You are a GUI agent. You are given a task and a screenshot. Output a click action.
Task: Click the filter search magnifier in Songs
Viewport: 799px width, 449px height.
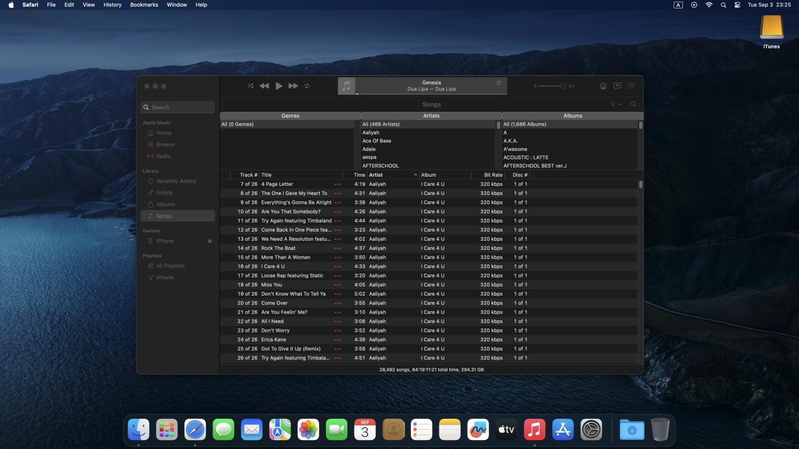pos(633,104)
